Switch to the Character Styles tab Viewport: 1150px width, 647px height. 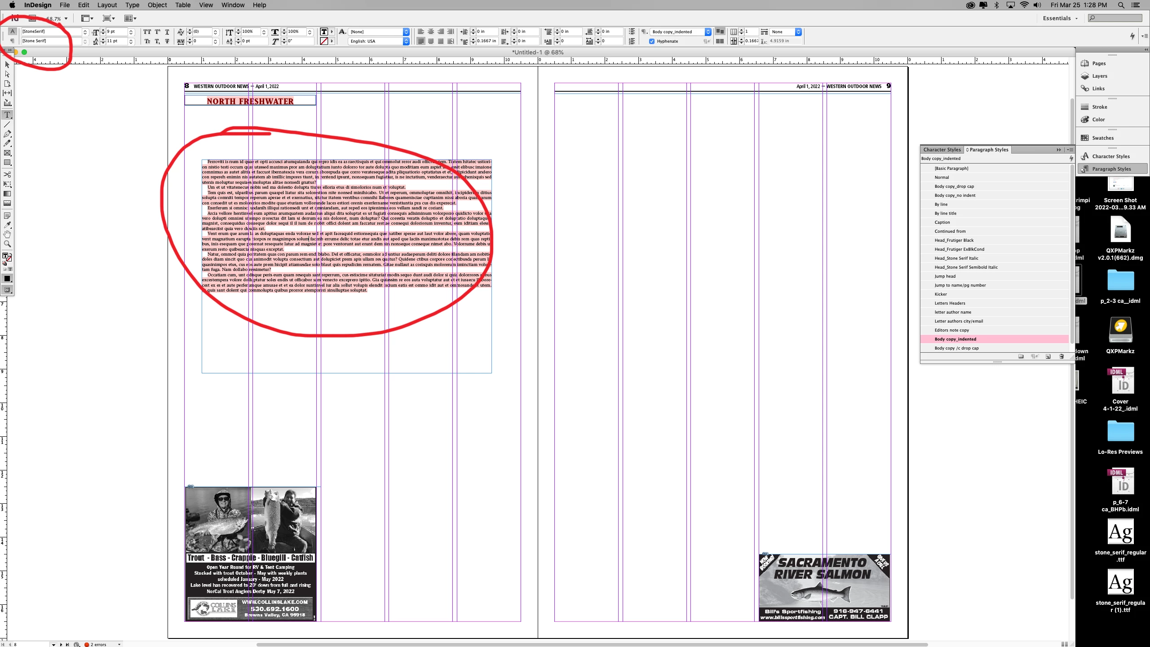pos(942,150)
